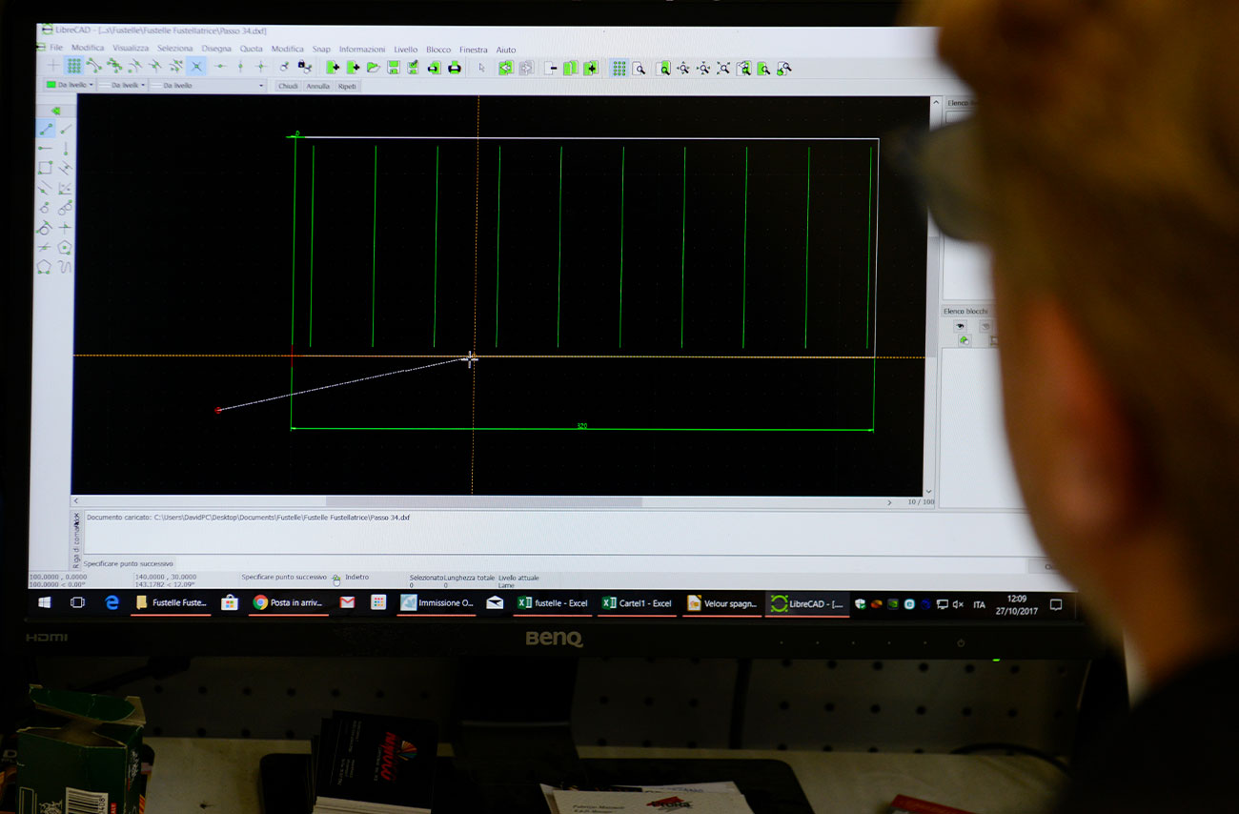Image resolution: width=1239 pixels, height=814 pixels.
Task: Click the Undo icon
Action: [x=506, y=68]
